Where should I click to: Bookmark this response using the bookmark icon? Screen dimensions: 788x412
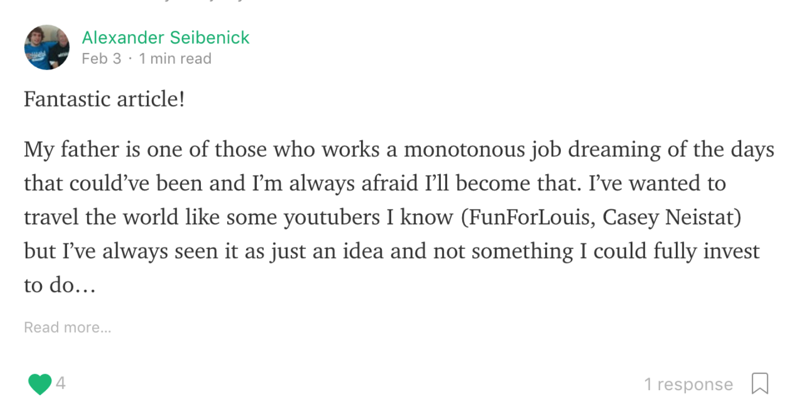click(760, 384)
